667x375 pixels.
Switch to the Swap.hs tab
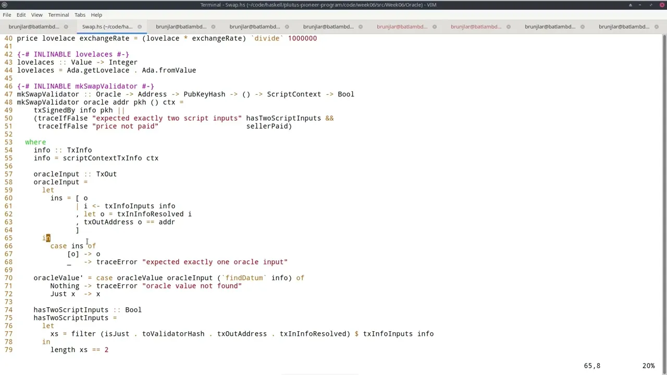pos(107,27)
